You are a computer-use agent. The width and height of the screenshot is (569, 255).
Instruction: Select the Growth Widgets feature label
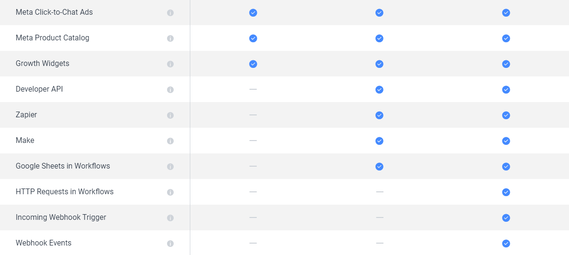(42, 64)
